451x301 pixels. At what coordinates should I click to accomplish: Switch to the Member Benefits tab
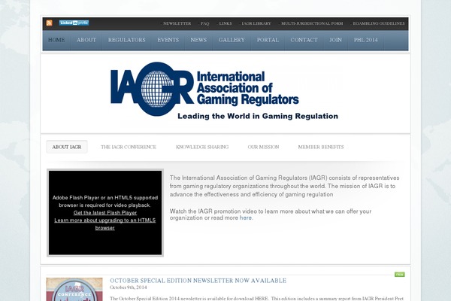click(x=321, y=147)
